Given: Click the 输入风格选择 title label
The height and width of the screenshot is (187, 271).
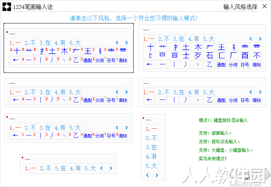Looking at the screenshot, I should (x=240, y=7).
